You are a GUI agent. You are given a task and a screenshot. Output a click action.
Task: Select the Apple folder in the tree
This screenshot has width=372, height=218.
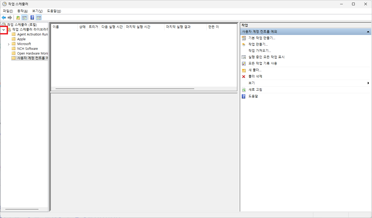point(21,39)
